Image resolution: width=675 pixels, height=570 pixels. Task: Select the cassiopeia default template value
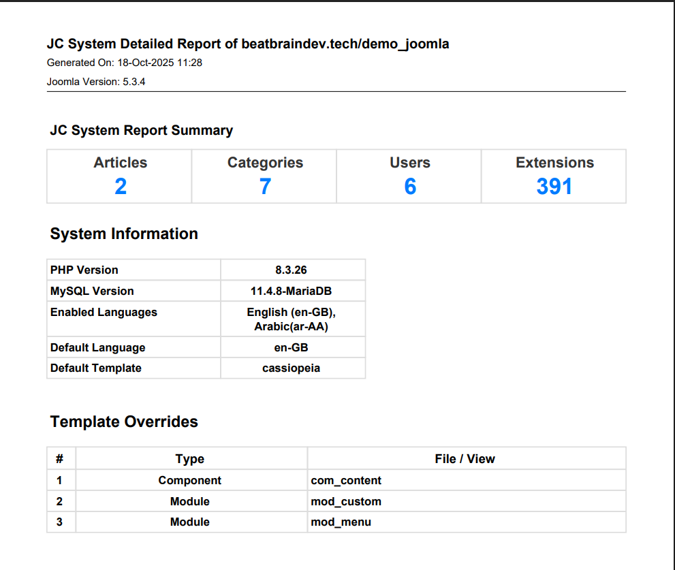[292, 368]
